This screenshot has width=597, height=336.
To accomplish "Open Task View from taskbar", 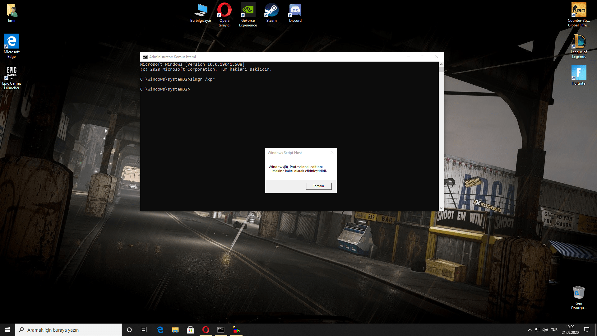I will pos(144,330).
